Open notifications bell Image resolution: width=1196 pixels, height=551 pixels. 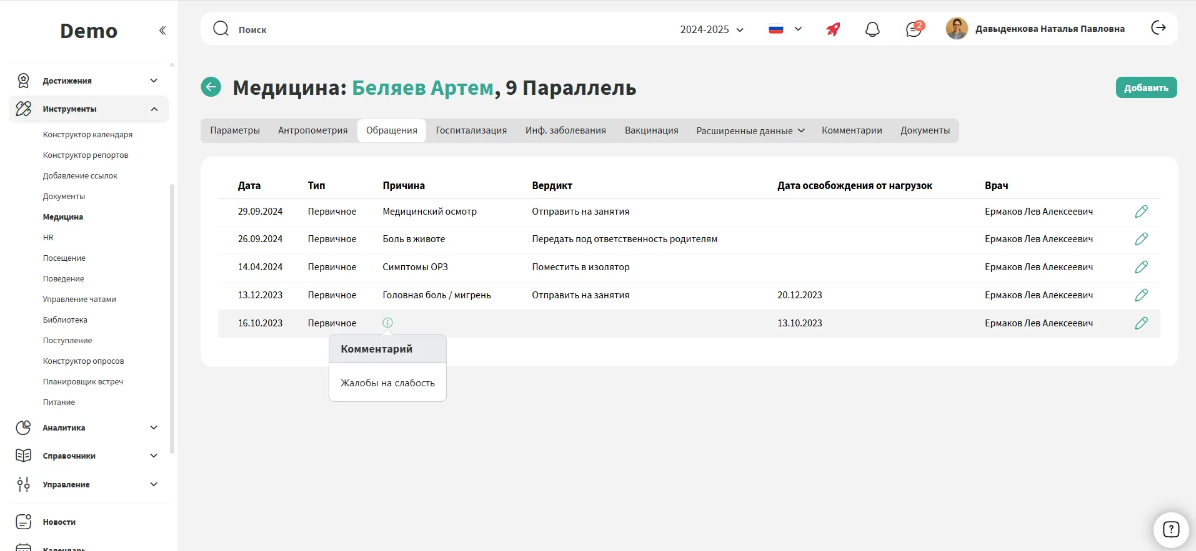[x=872, y=29]
